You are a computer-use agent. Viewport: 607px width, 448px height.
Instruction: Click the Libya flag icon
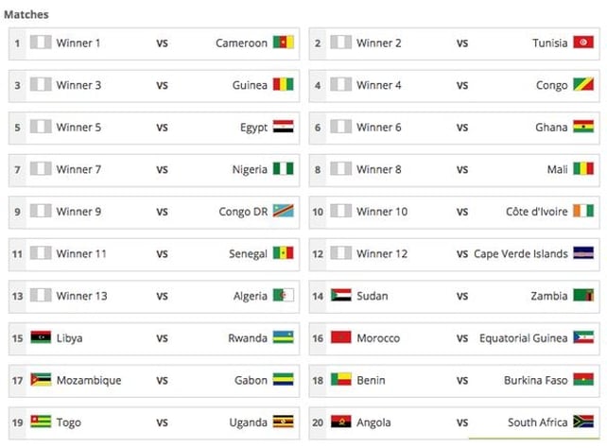[x=41, y=337]
